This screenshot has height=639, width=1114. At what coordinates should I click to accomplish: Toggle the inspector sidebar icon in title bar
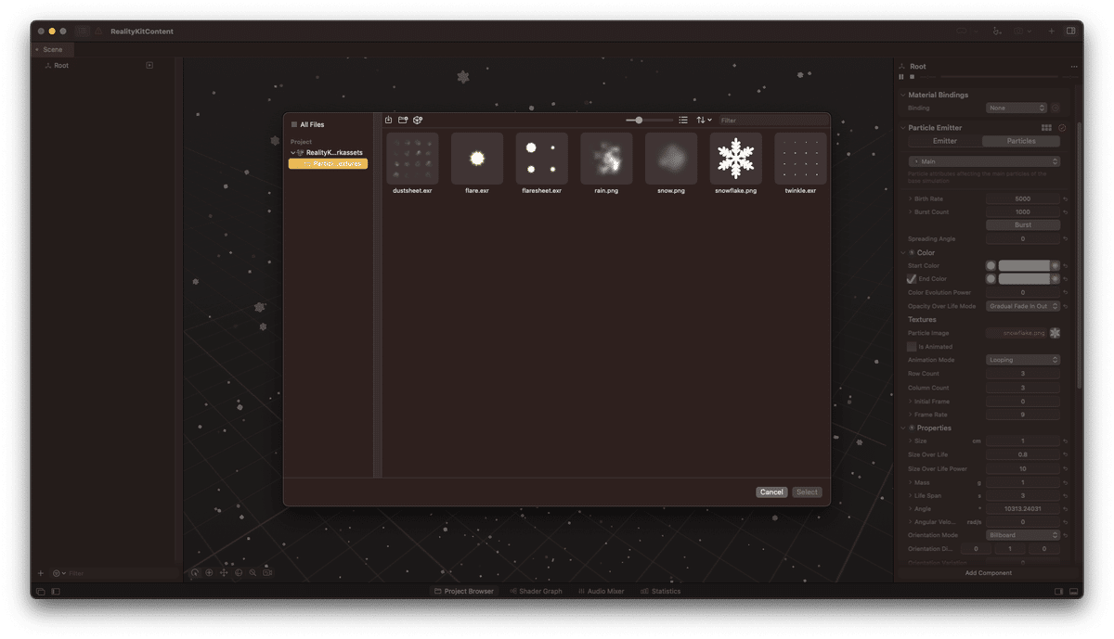click(x=1070, y=31)
